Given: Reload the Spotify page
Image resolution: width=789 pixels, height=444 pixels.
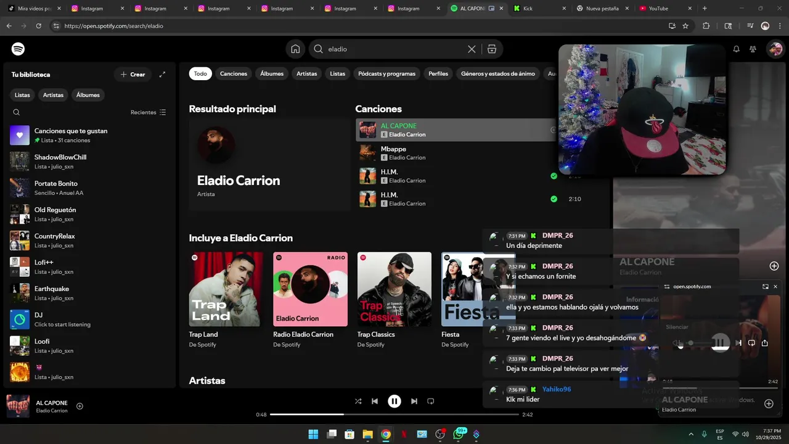Looking at the screenshot, I should coord(38,26).
